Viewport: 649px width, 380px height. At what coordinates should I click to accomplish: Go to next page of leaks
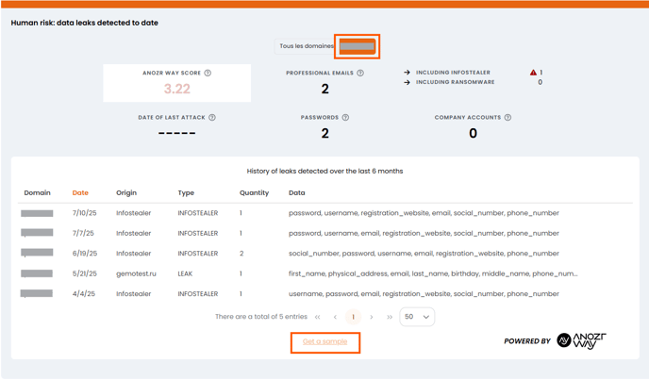click(372, 317)
